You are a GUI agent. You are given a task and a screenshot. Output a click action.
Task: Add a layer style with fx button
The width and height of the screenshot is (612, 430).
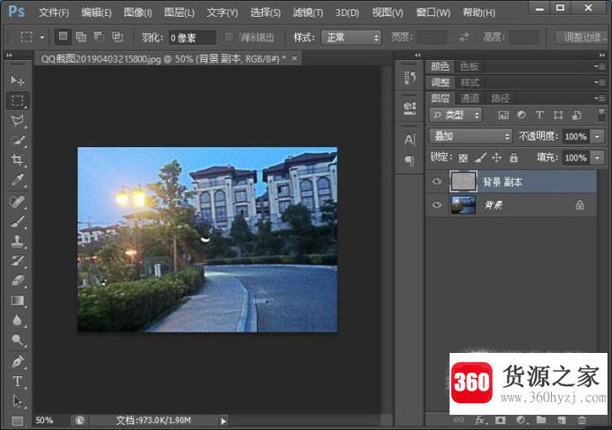pyautogui.click(x=480, y=420)
